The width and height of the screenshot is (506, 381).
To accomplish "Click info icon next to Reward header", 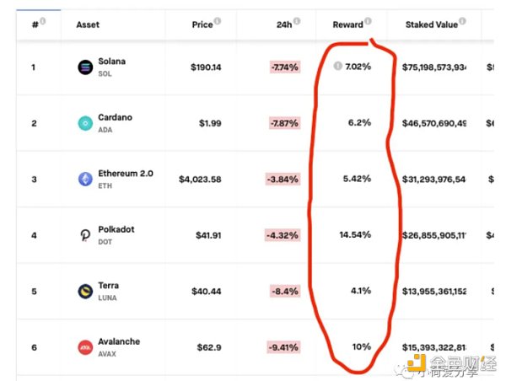I will (x=368, y=21).
